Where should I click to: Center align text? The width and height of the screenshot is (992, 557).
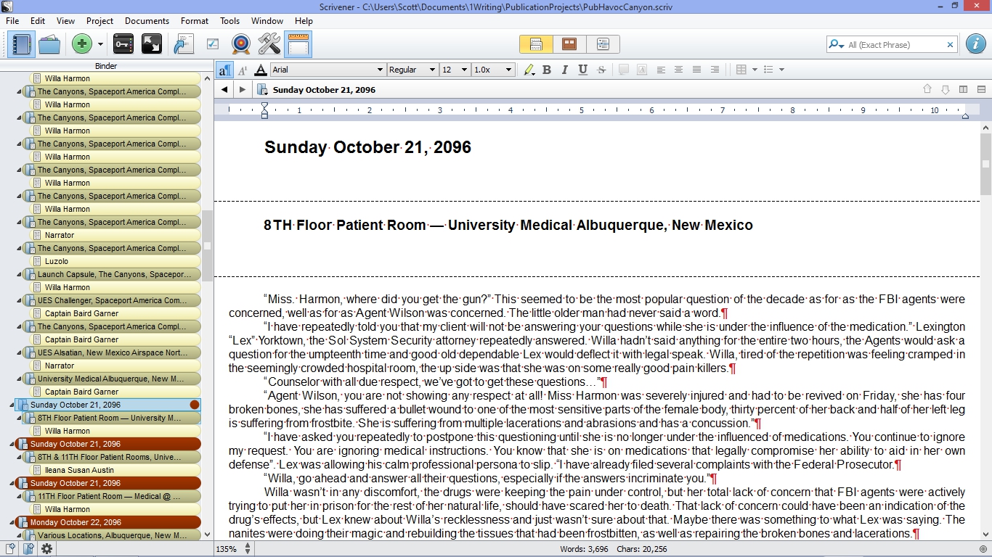pyautogui.click(x=678, y=70)
